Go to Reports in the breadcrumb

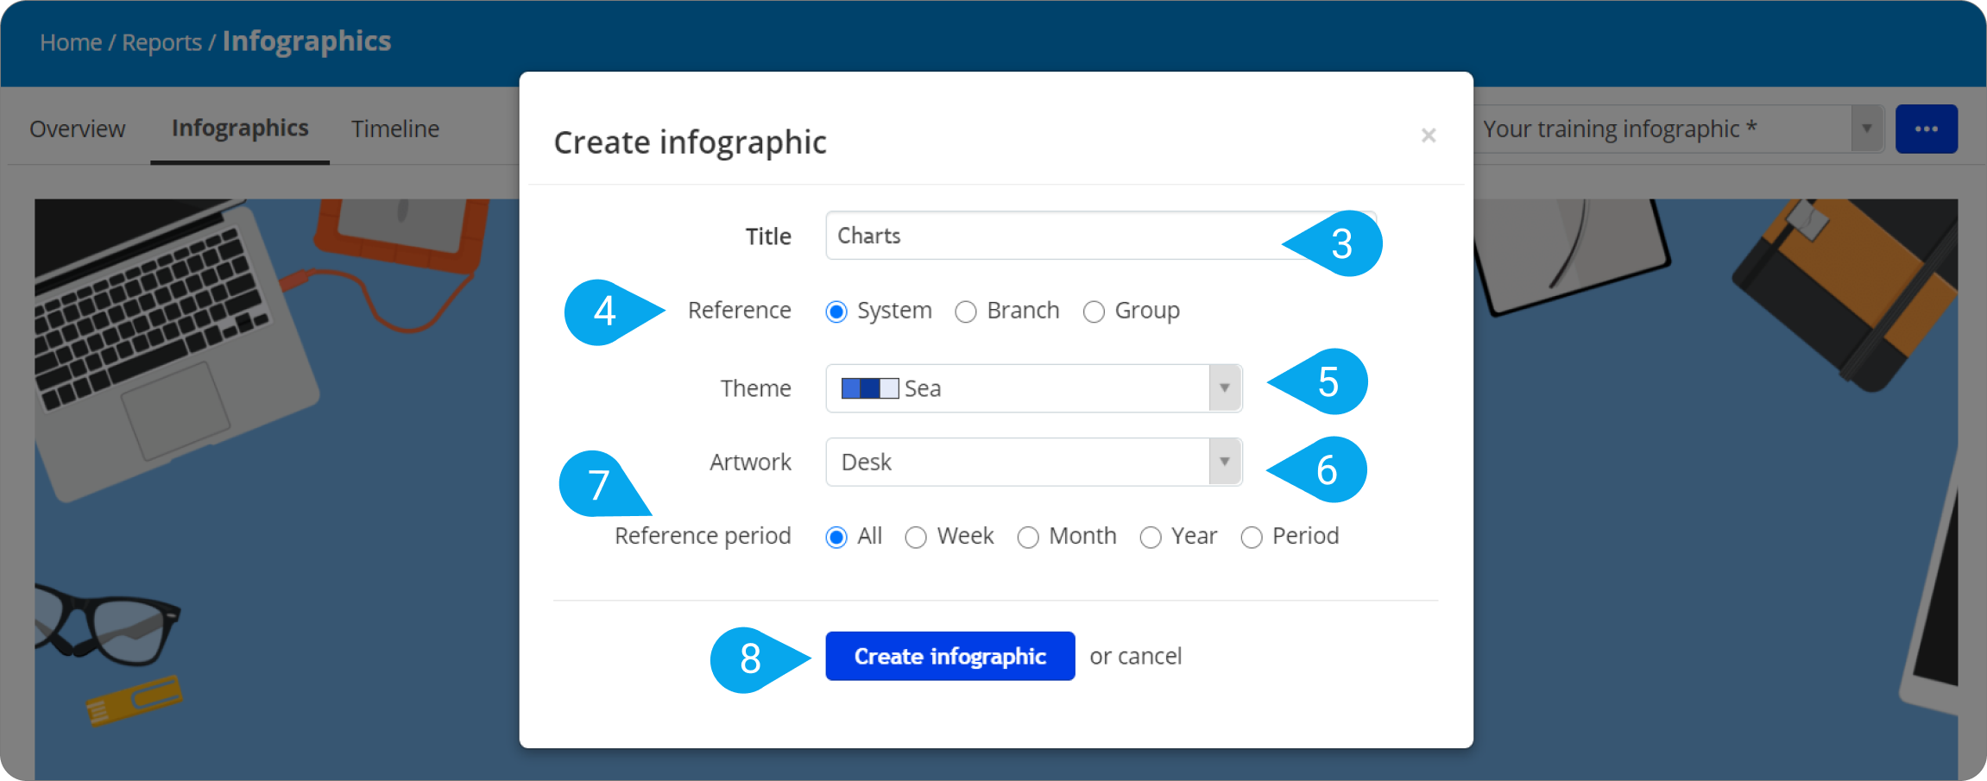[161, 42]
